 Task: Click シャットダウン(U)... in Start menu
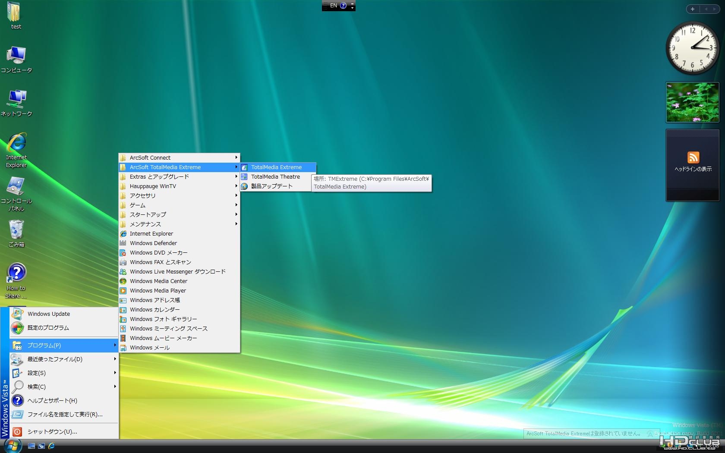(52, 432)
